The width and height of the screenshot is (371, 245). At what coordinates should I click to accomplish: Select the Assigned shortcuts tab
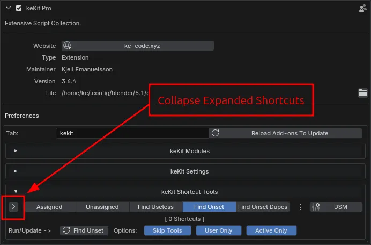pyautogui.click(x=49, y=207)
